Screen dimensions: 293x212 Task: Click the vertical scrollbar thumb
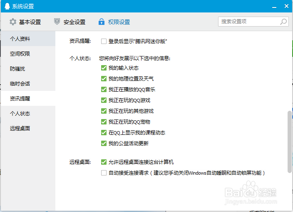[289, 142]
